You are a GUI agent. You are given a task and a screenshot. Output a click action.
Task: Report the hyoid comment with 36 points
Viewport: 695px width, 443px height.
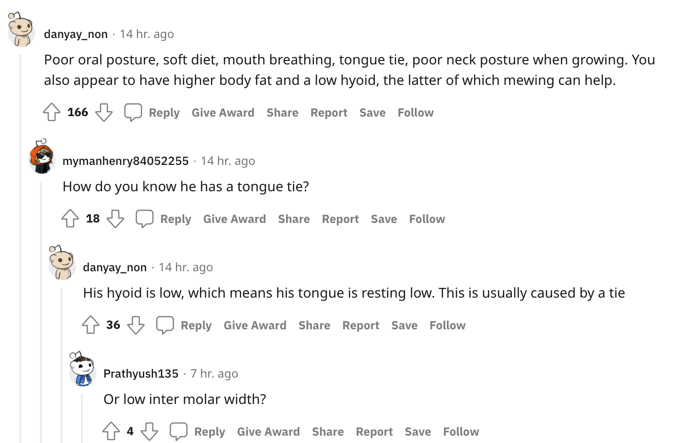point(361,325)
